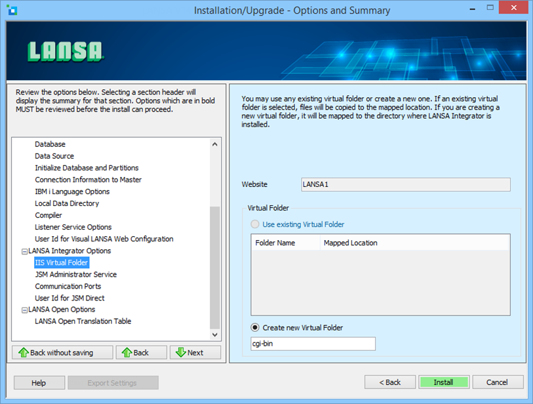This screenshot has width=533, height=404.
Task: Open JSM Administrator Service section
Action: (x=76, y=274)
